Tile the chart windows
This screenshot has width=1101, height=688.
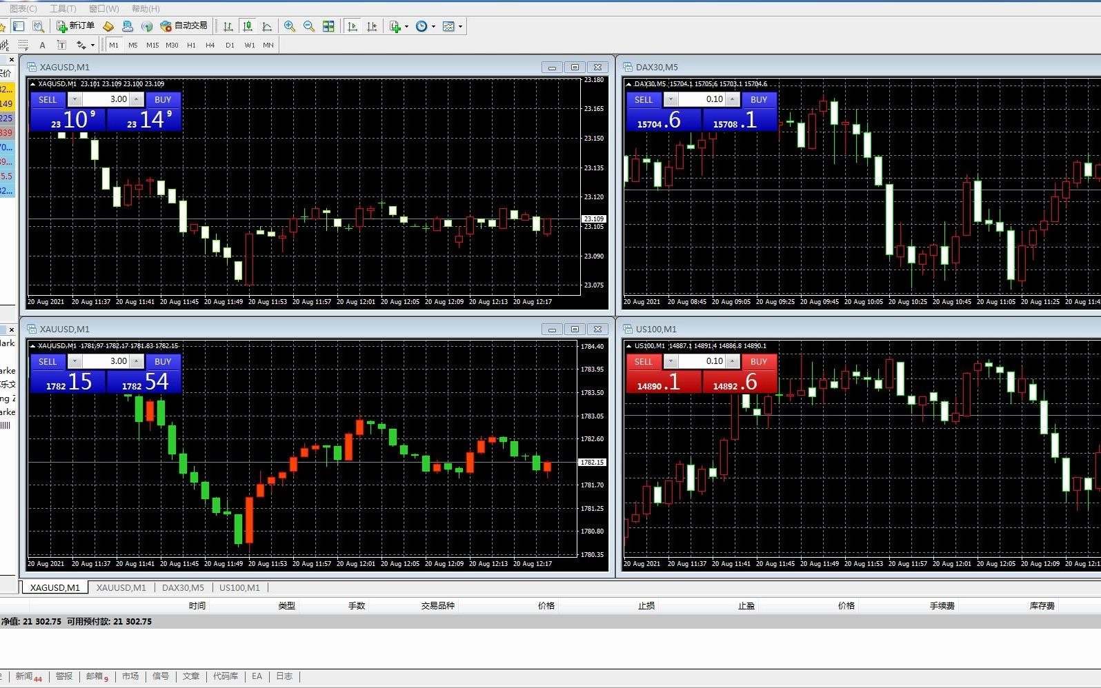point(328,26)
